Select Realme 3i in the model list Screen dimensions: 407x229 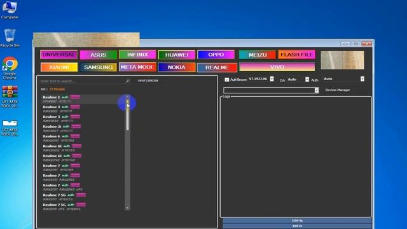[x=83, y=128]
